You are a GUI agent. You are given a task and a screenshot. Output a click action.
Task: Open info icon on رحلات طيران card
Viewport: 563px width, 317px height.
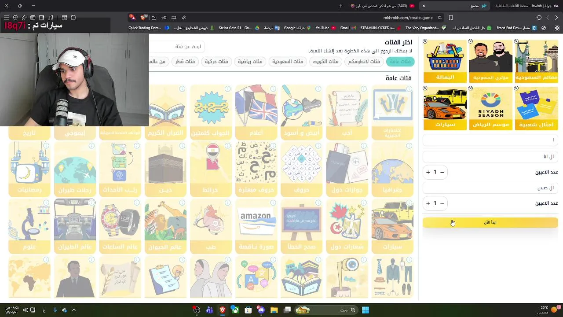point(91,146)
